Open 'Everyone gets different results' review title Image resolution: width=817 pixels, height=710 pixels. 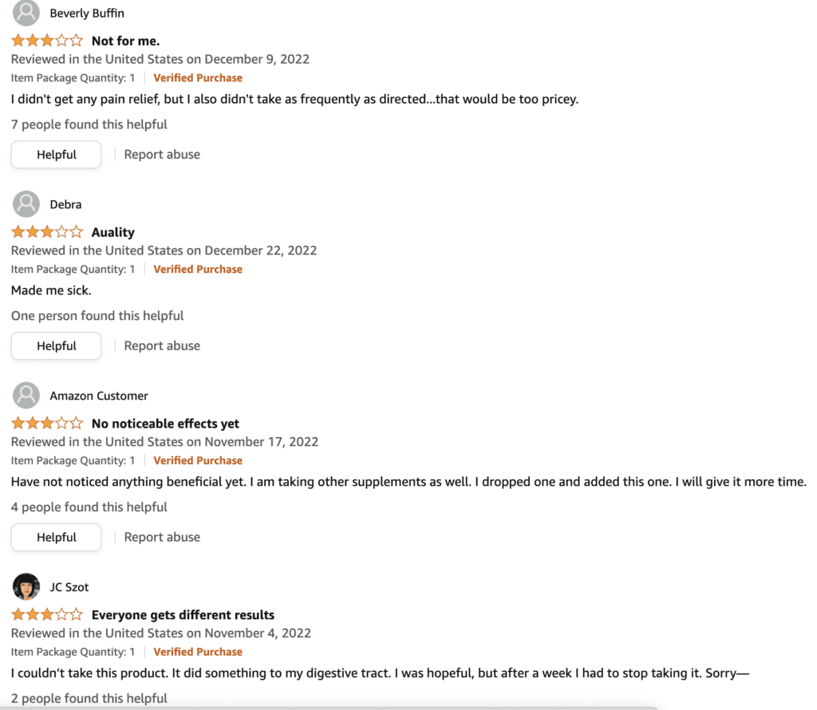183,615
